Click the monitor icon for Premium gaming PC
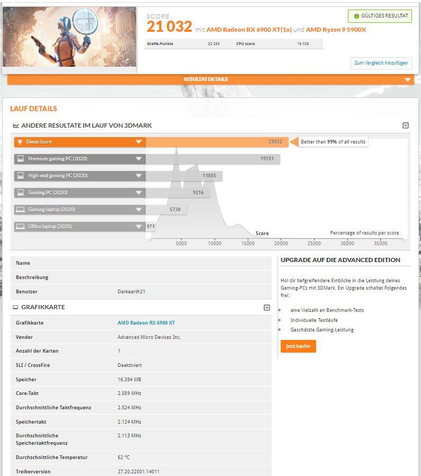Image resolution: width=421 pixels, height=476 pixels. [x=21, y=158]
